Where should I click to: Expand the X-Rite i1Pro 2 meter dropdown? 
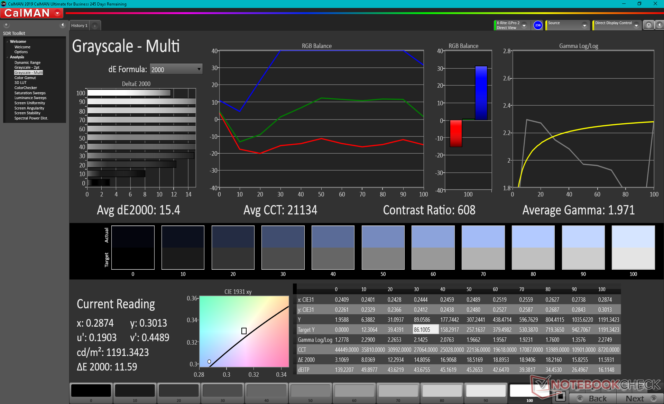(524, 25)
